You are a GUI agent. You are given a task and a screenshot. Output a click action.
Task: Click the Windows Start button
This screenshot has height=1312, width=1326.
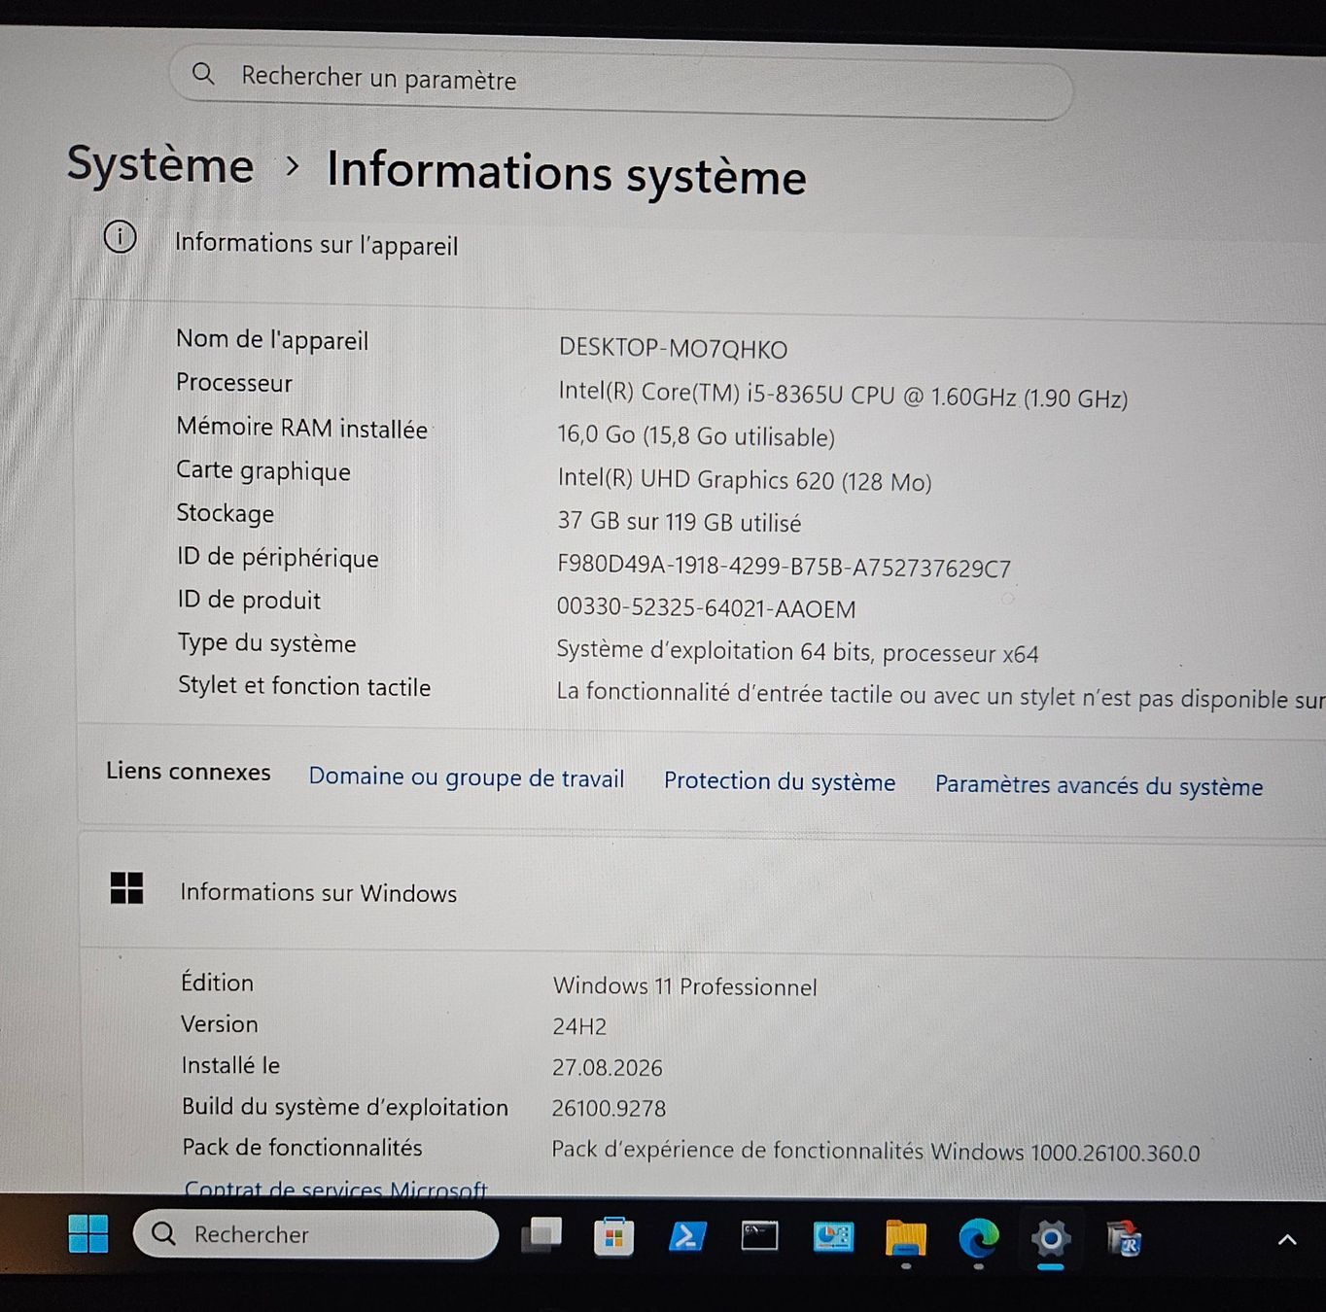coord(88,1233)
